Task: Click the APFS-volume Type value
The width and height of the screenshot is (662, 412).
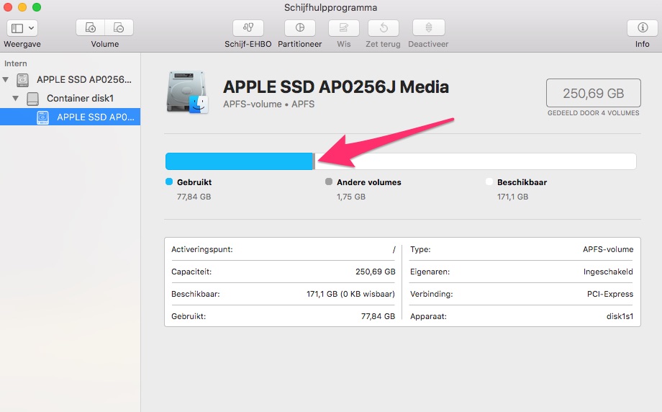Action: 608,249
